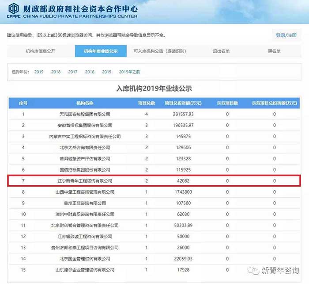Viewport: 309px width, 284px height.
Task: Select 内蒙古中实工程招标咨询有限责任公司 entry
Action: click(x=85, y=136)
